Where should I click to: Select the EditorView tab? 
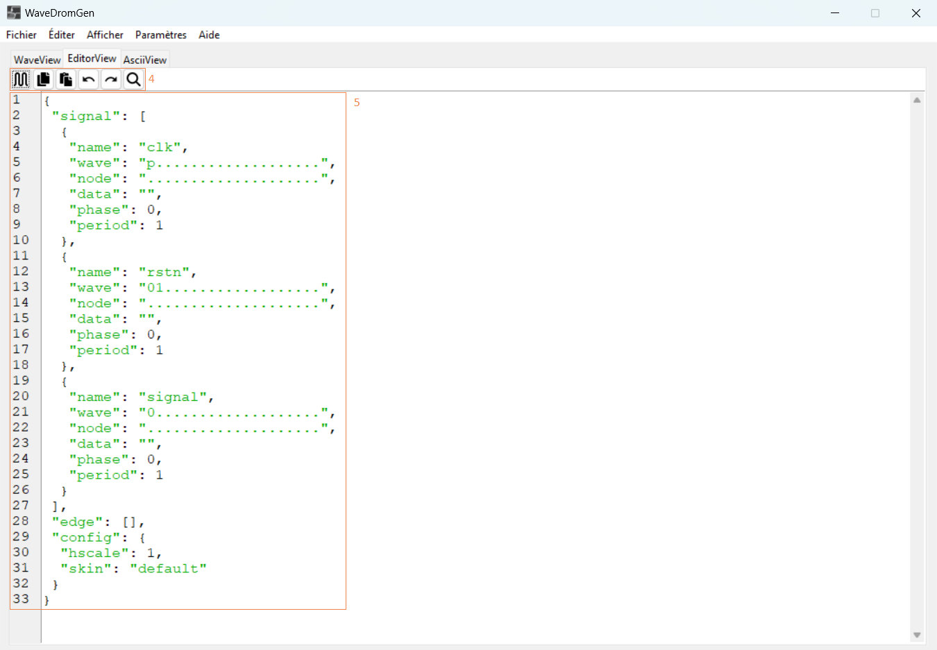pos(92,58)
